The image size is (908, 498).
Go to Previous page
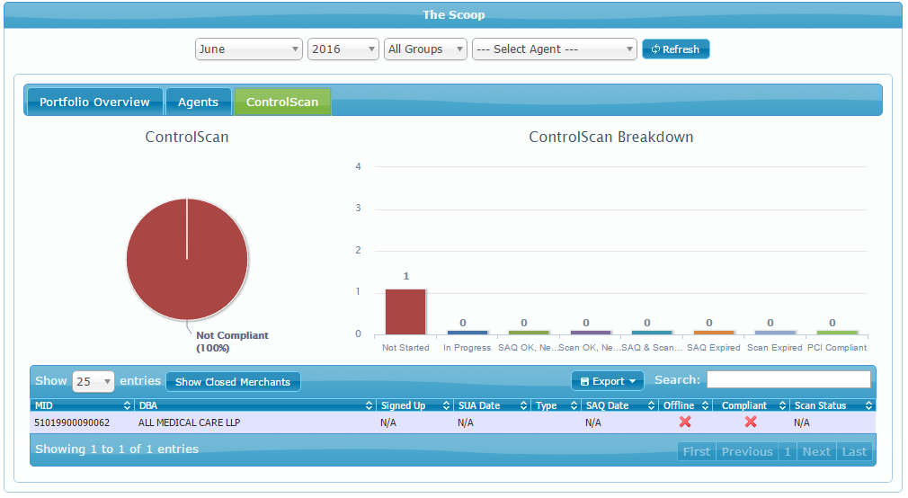click(747, 451)
